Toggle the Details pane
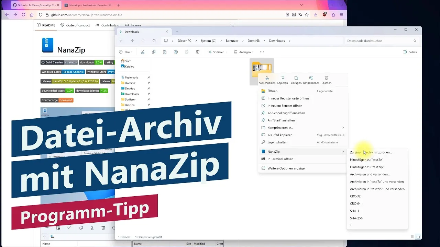 click(x=410, y=52)
